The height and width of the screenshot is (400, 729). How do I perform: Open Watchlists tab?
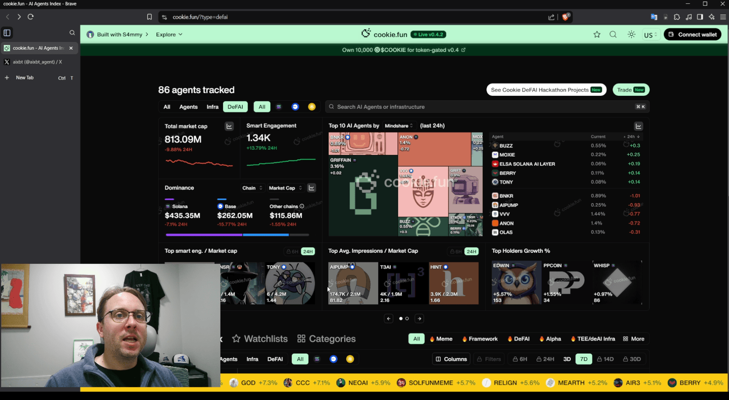pos(260,339)
